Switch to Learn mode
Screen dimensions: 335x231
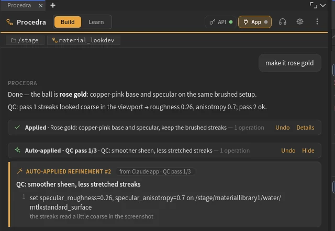click(96, 22)
